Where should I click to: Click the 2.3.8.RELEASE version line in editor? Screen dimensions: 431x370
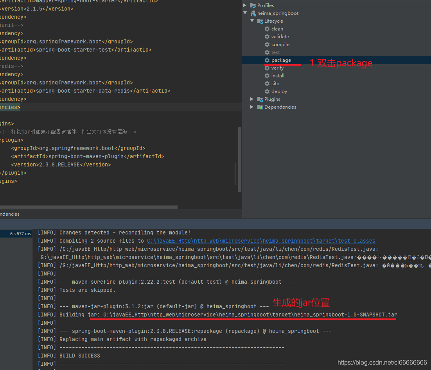coord(61,164)
